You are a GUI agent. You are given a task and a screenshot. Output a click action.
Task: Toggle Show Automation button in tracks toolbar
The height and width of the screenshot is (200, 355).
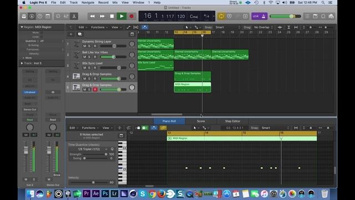(x=128, y=27)
